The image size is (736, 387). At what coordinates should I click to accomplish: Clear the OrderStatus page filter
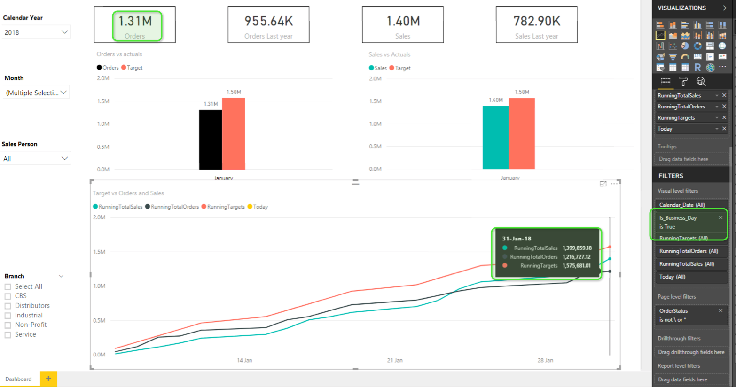720,310
